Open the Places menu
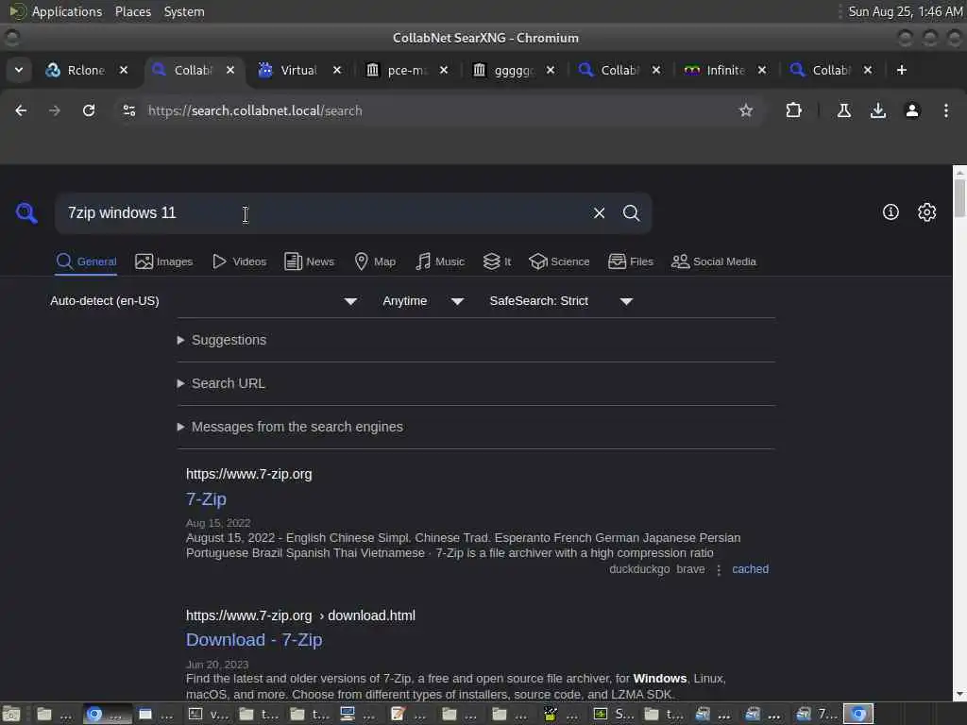 133,11
